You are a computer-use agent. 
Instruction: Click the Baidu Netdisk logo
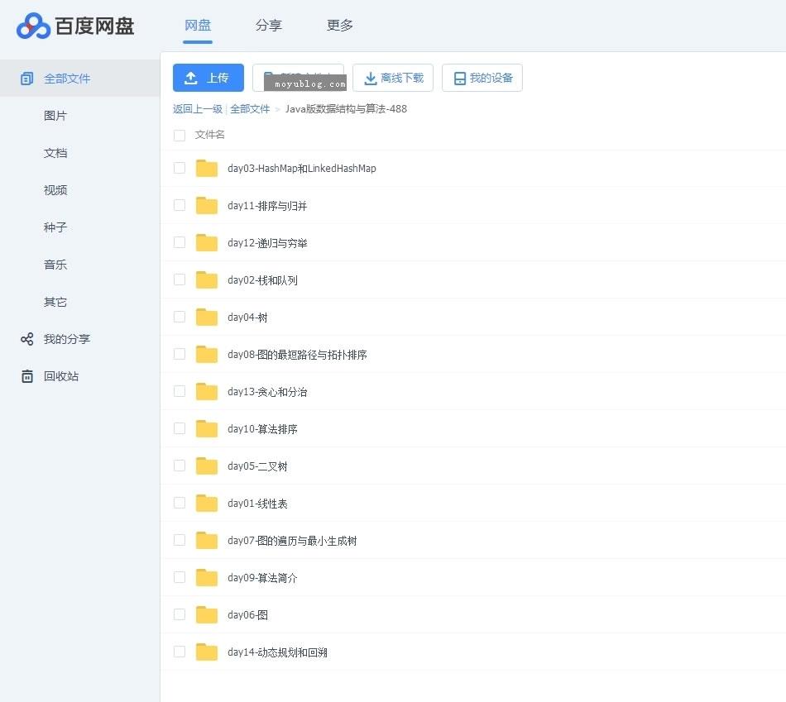pyautogui.click(x=74, y=26)
